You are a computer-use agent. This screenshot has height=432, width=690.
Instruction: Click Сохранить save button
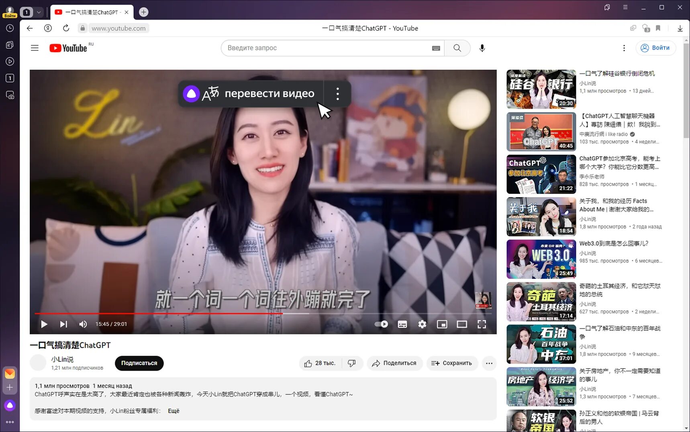(x=452, y=363)
